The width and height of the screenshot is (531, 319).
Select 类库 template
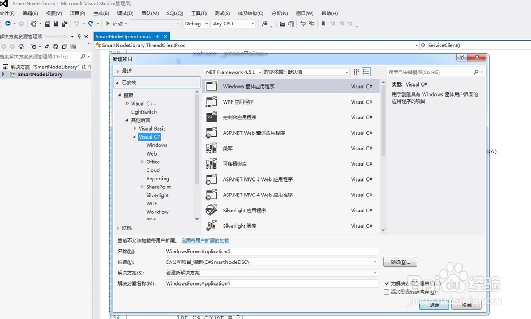291,148
